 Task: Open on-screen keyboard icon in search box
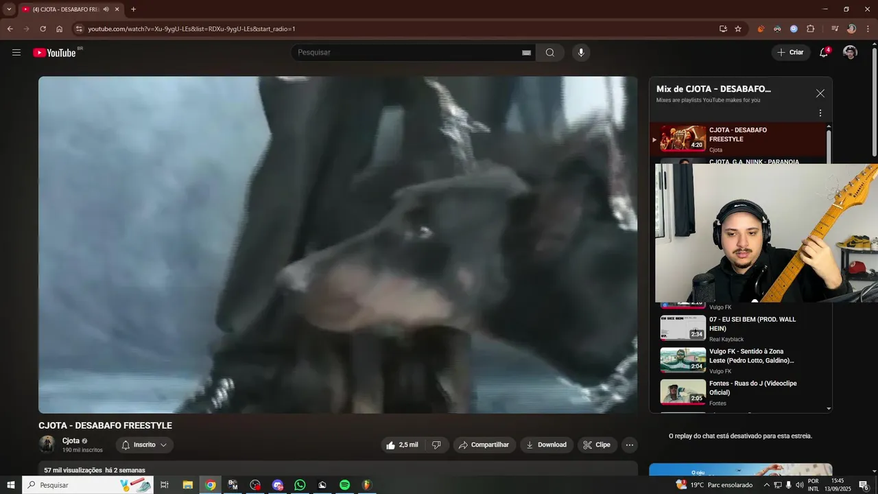[x=526, y=53]
